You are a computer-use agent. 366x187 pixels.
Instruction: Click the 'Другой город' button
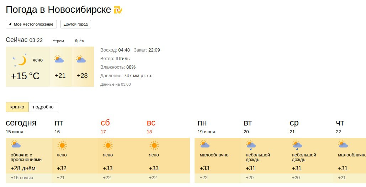coord(76,24)
